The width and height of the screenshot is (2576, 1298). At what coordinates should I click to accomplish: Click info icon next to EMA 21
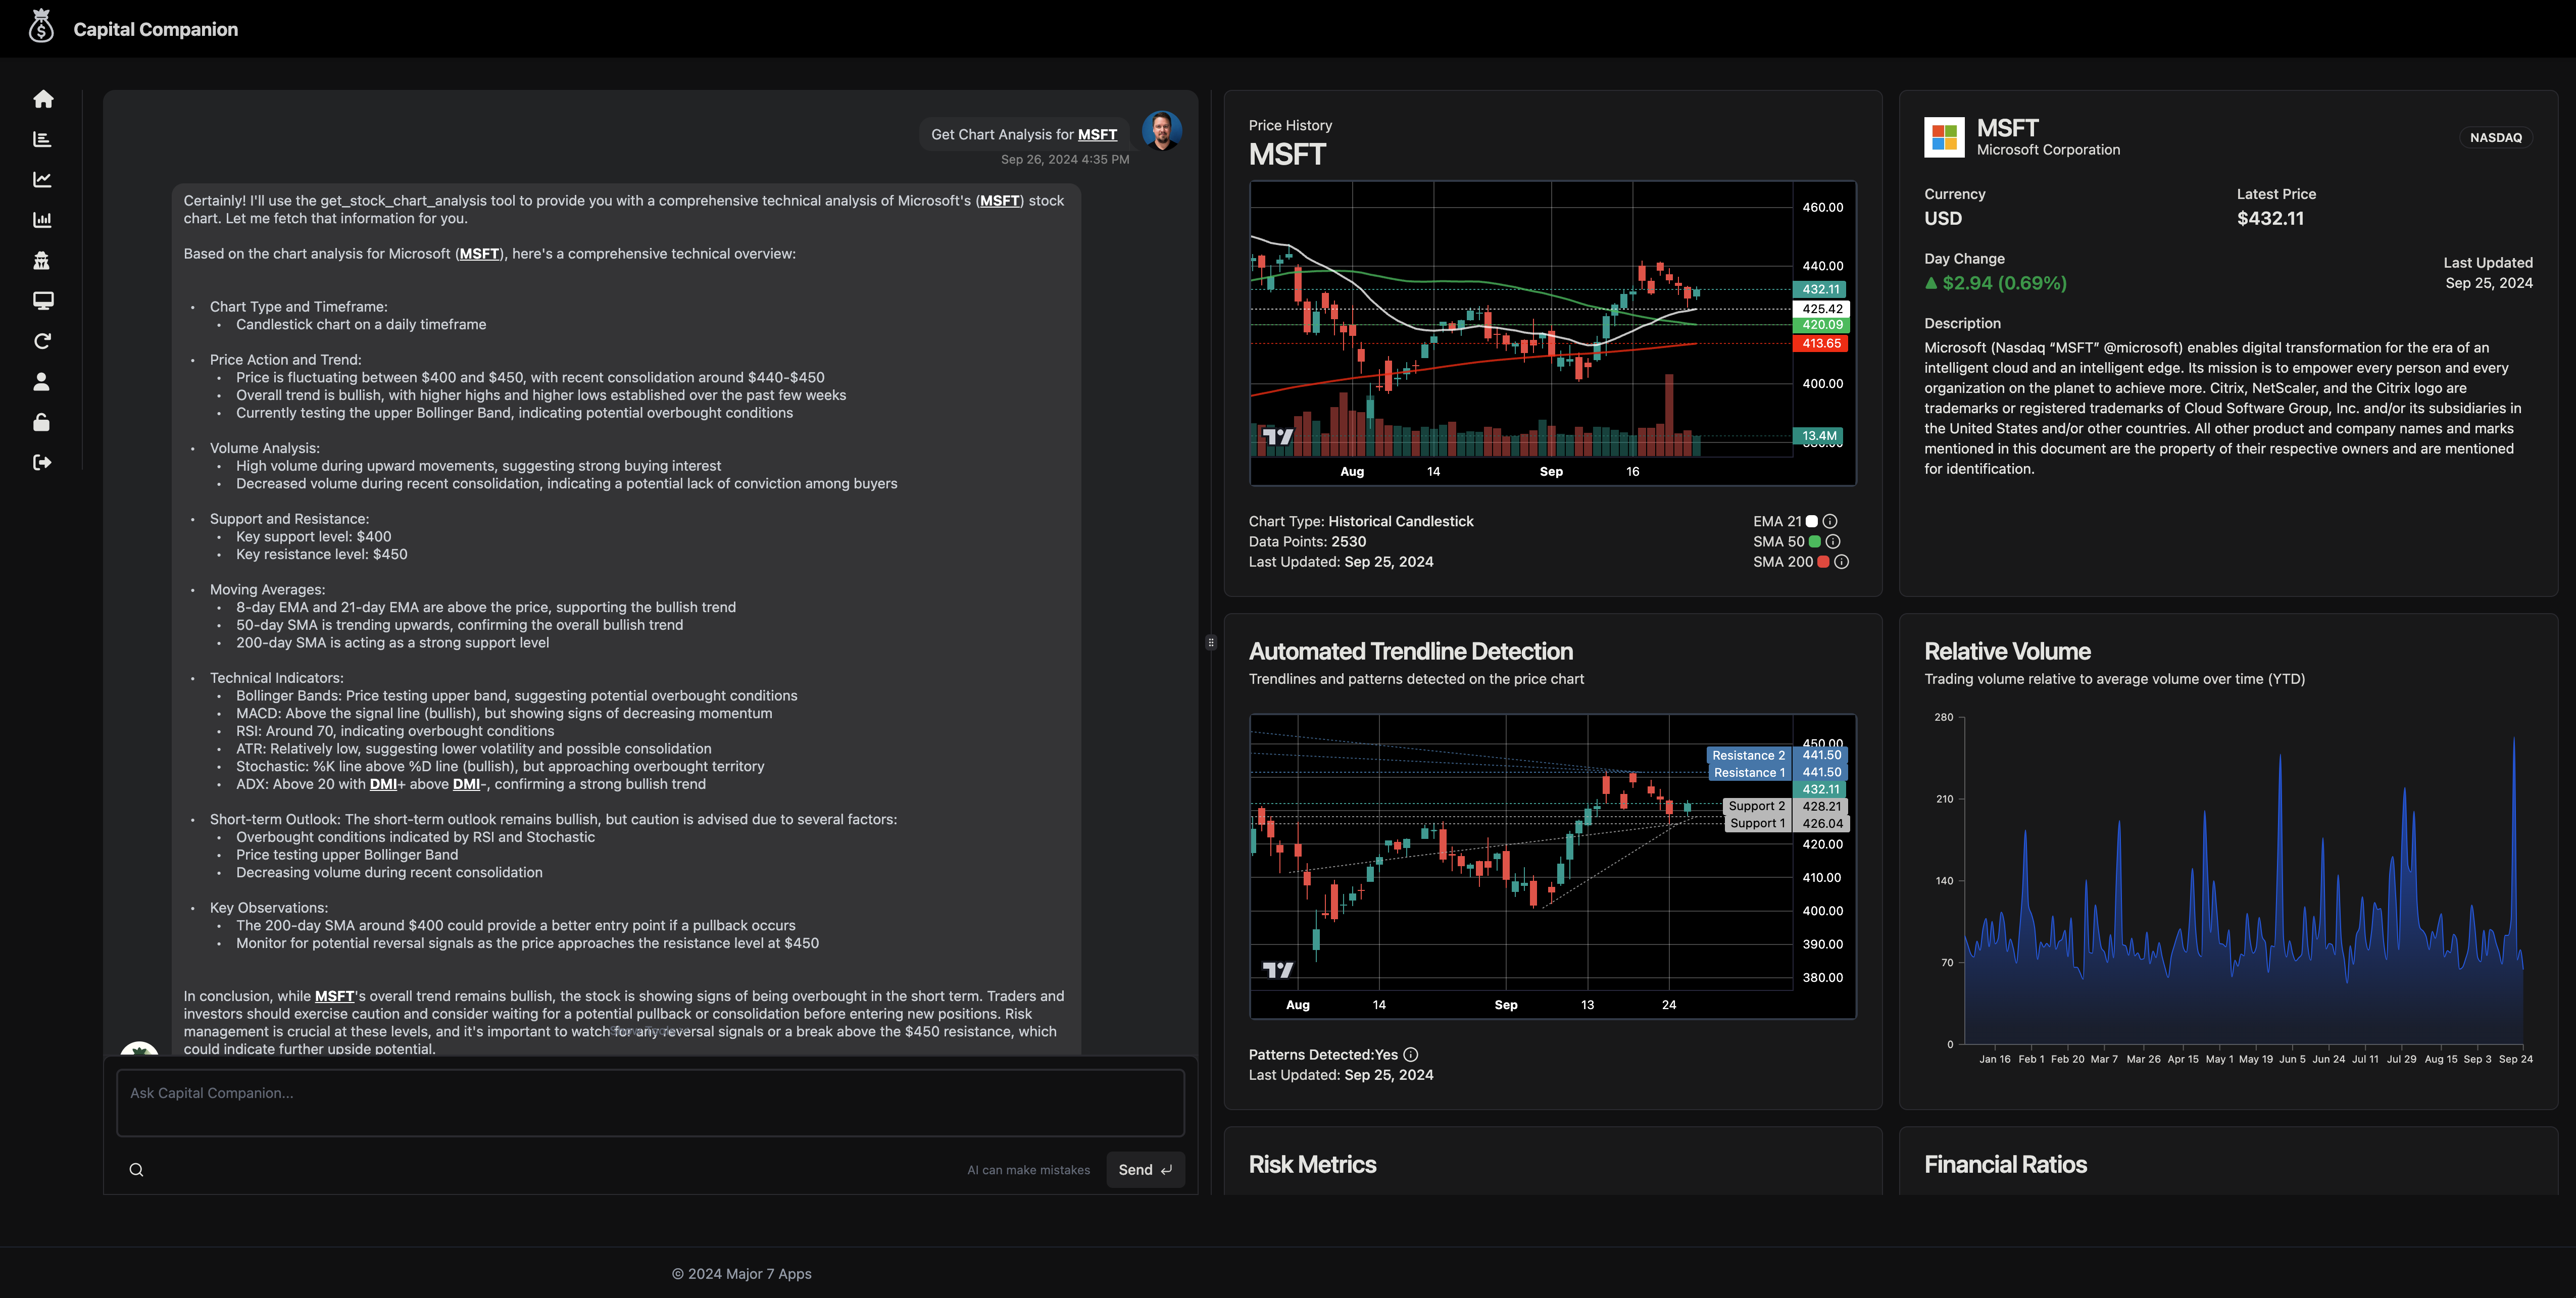point(1830,521)
